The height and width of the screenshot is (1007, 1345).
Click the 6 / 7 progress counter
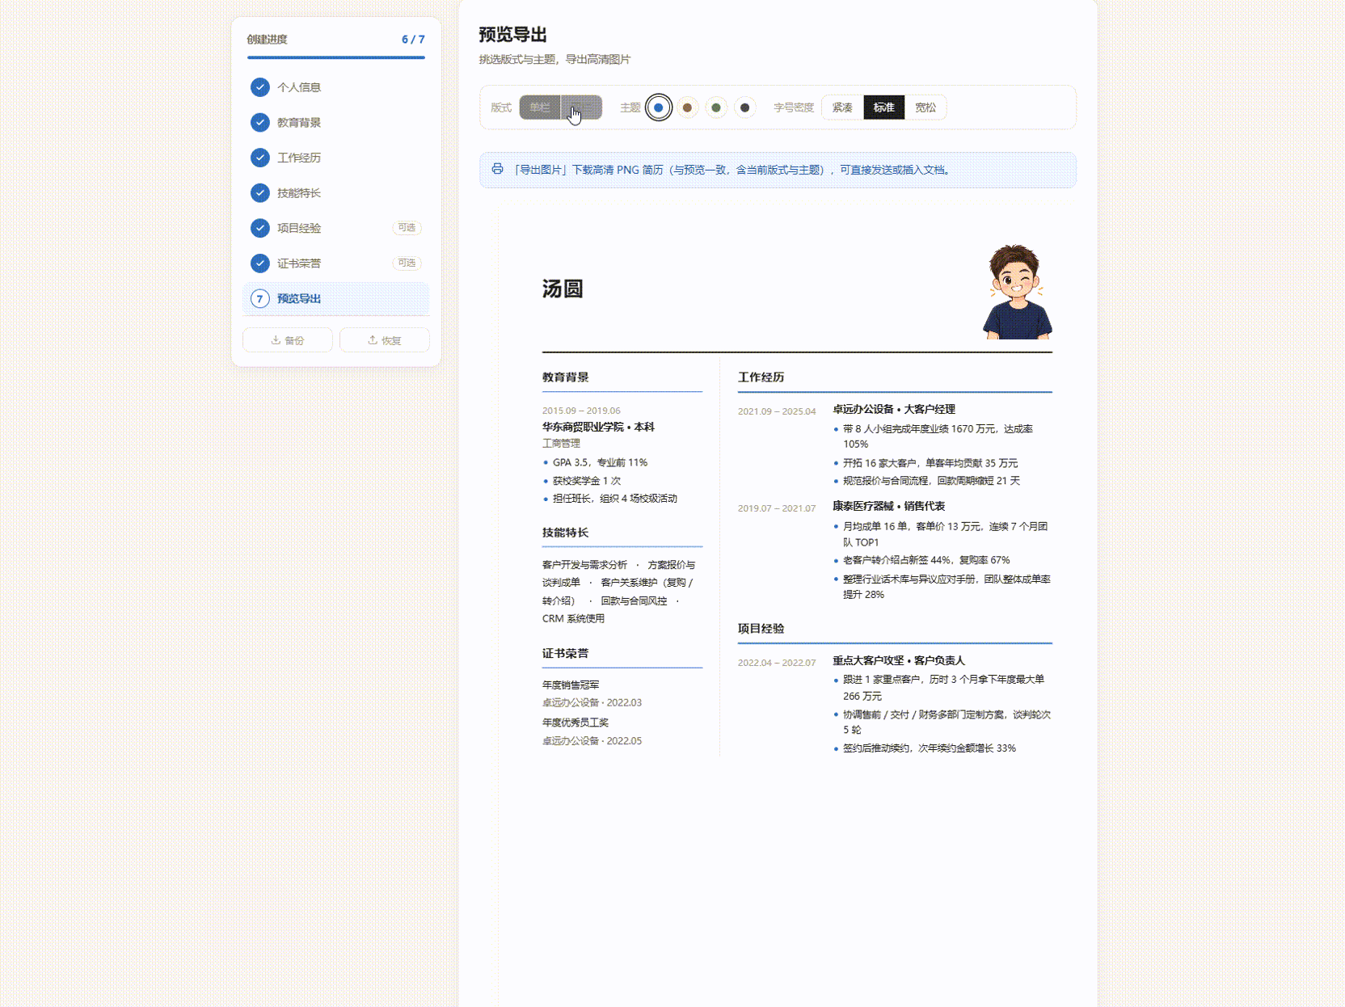413,40
